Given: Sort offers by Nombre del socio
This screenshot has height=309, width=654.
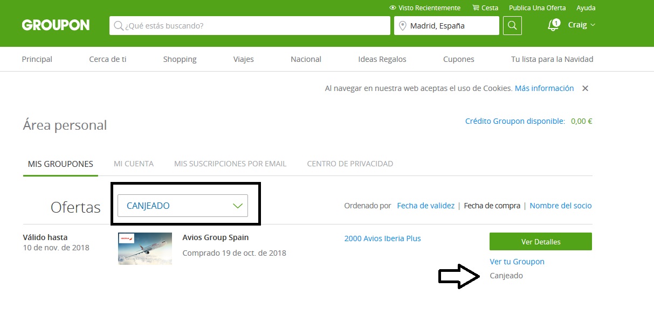Looking at the screenshot, I should tap(560, 206).
